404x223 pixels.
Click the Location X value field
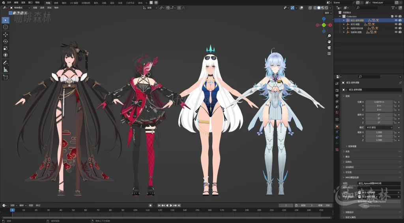[x=379, y=102]
